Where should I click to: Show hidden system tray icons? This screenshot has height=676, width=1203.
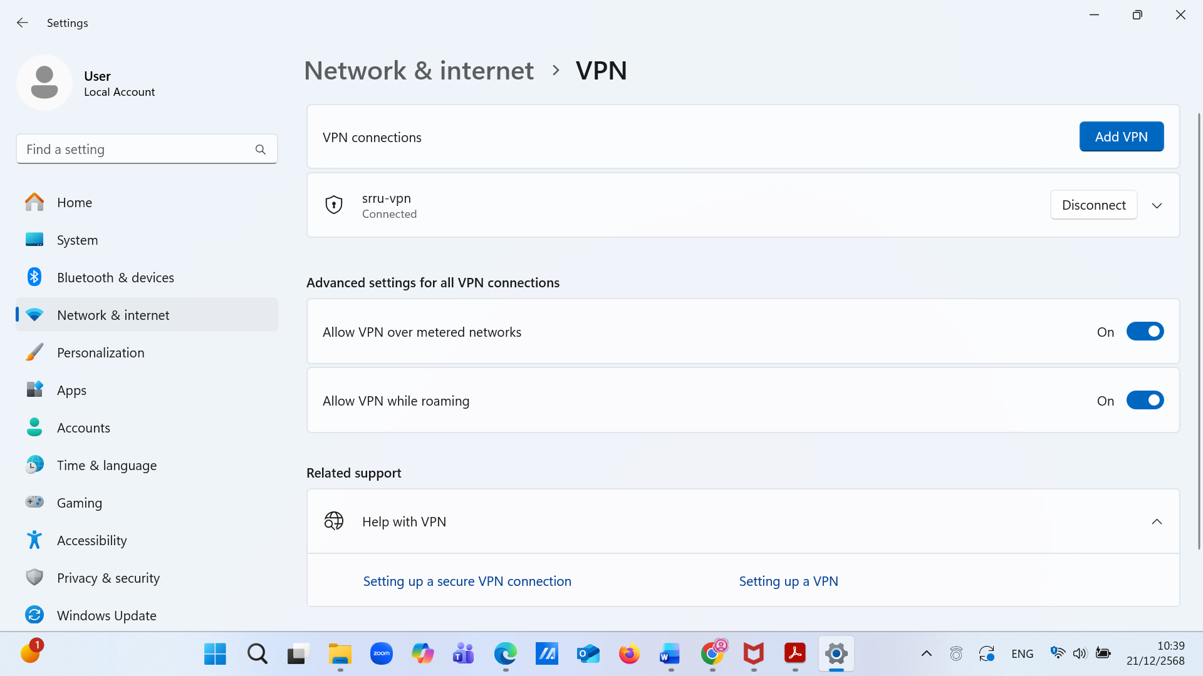pos(926,654)
